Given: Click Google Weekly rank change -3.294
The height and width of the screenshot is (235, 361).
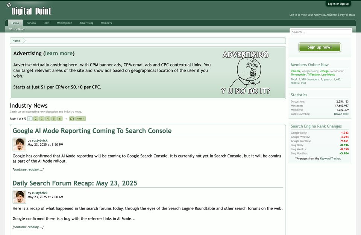Looking at the screenshot, I should point(344,137).
